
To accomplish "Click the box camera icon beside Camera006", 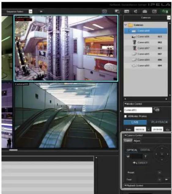I will 134,36.
